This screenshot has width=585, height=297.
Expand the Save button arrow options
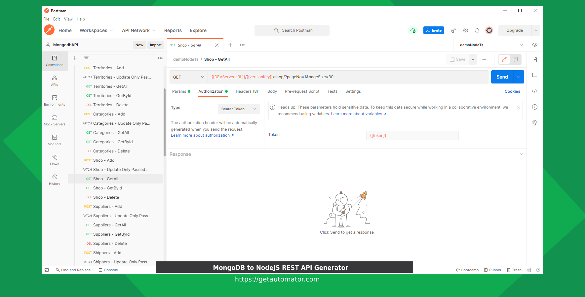[473, 59]
